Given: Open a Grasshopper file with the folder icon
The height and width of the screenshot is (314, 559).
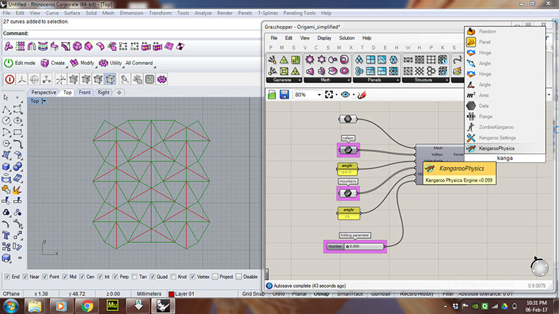Looking at the screenshot, I should [x=272, y=95].
